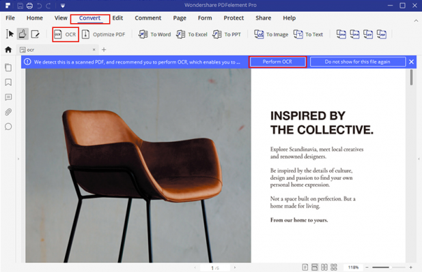Click the Perform OCR button
This screenshot has width=422, height=272.
(x=277, y=62)
